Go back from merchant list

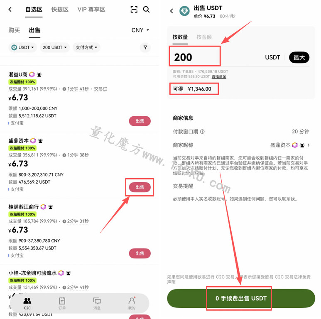click(10, 10)
